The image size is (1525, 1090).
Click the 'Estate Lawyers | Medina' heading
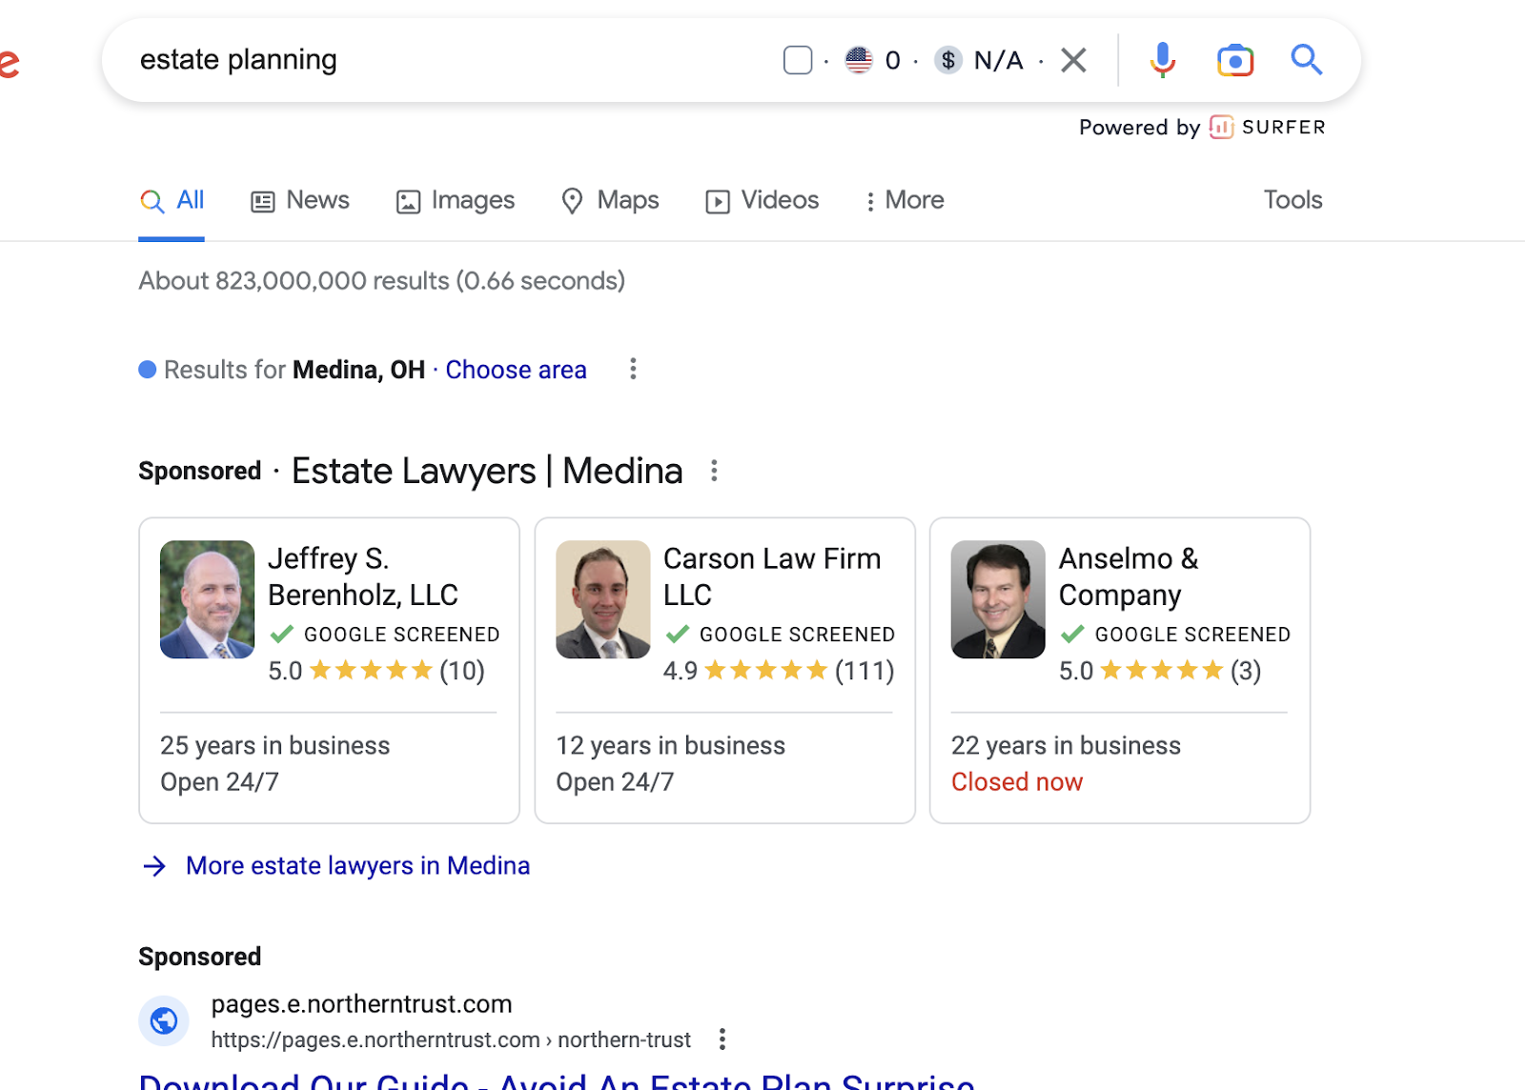coord(487,471)
